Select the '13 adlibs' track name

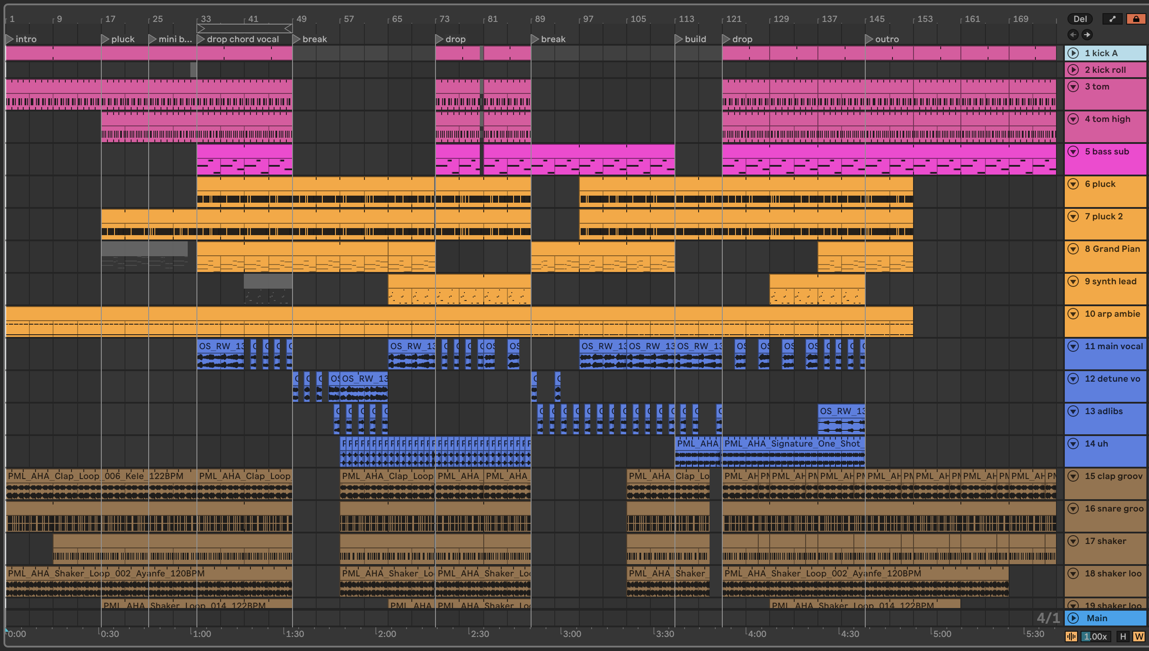click(x=1103, y=411)
